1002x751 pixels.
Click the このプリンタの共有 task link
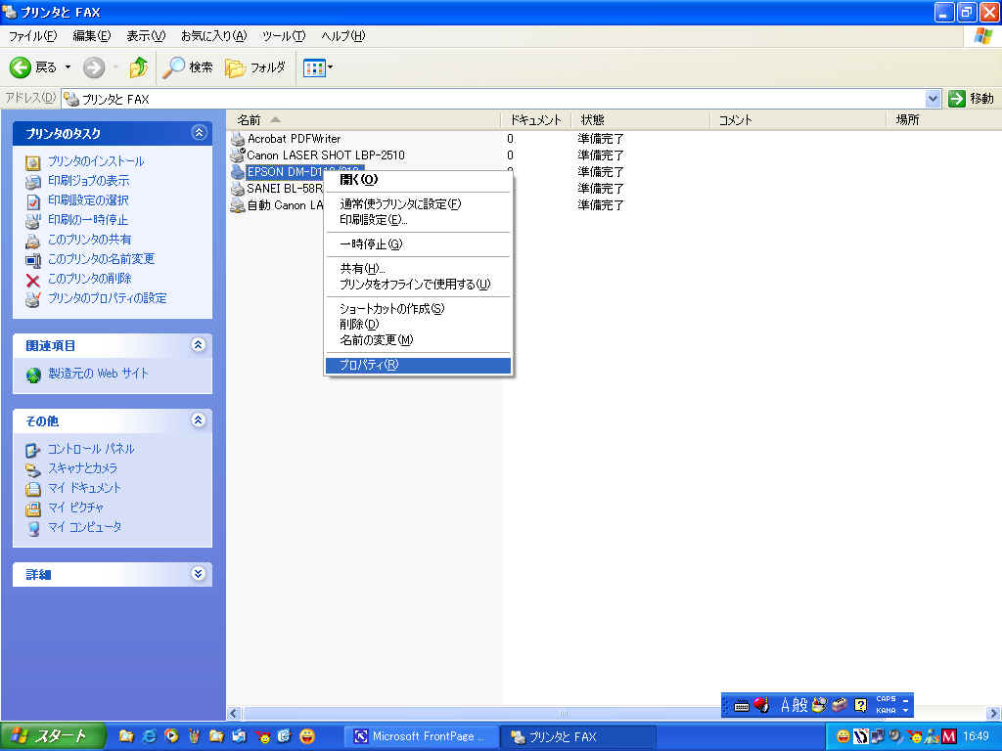pos(89,241)
